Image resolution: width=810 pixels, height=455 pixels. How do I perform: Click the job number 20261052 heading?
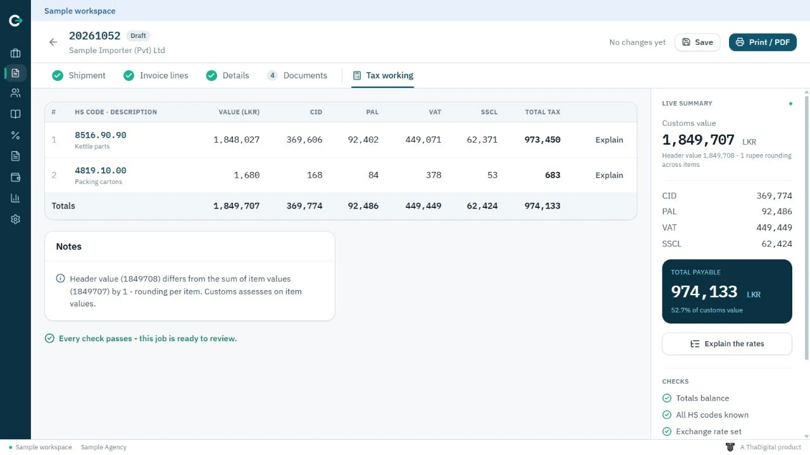coord(94,36)
